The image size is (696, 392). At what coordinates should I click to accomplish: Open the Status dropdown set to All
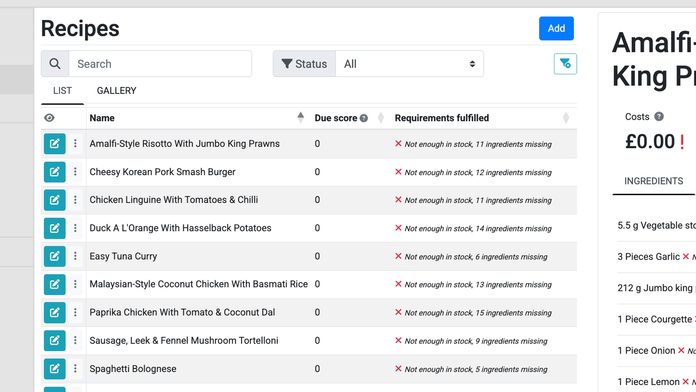pyautogui.click(x=410, y=64)
